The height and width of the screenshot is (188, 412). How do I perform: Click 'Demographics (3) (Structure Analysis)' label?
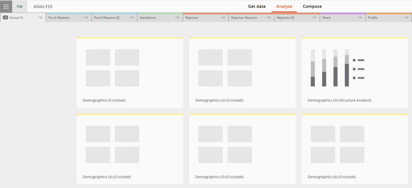339,101
